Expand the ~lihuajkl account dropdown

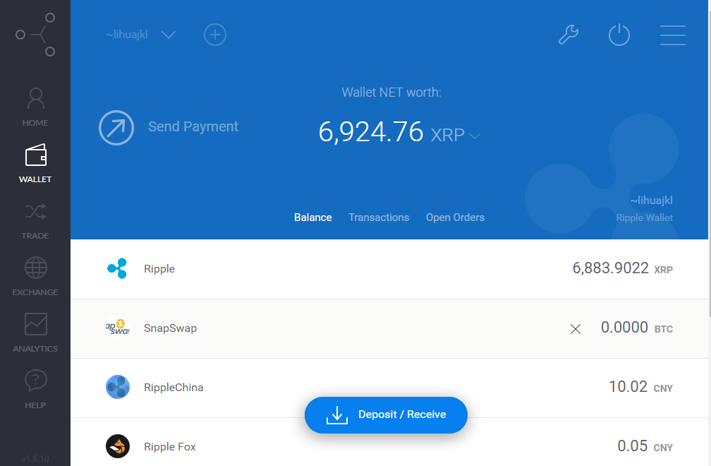tap(140, 35)
